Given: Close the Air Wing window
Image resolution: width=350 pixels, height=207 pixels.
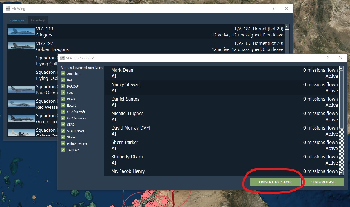Looking at the screenshot, I should tap(287, 9).
